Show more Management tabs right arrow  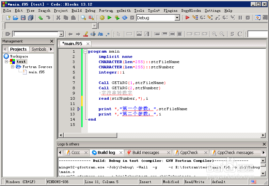(x=51, y=49)
